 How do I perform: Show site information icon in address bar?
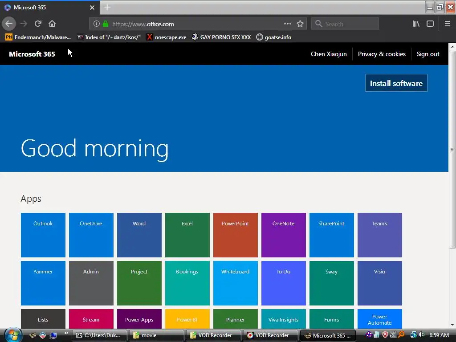[97, 24]
